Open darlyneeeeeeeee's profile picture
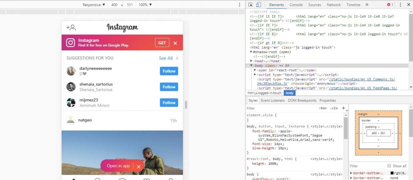Screen dimensions: 413x180 pos(71,71)
